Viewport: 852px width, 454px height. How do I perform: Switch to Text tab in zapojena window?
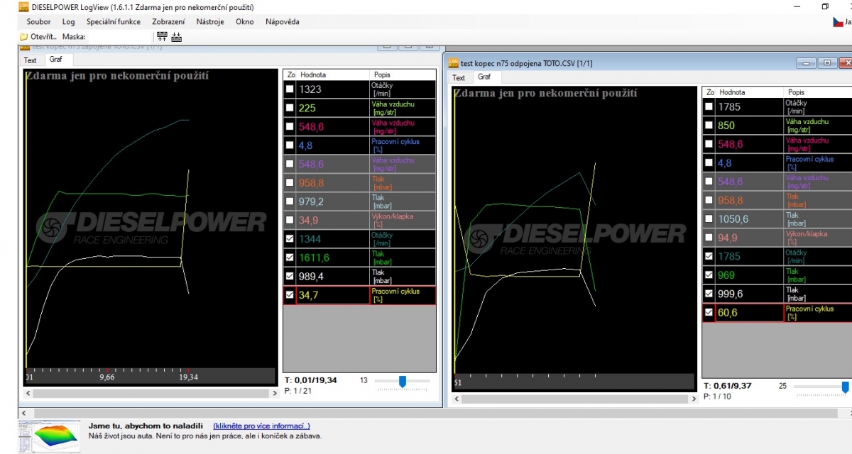click(x=31, y=60)
